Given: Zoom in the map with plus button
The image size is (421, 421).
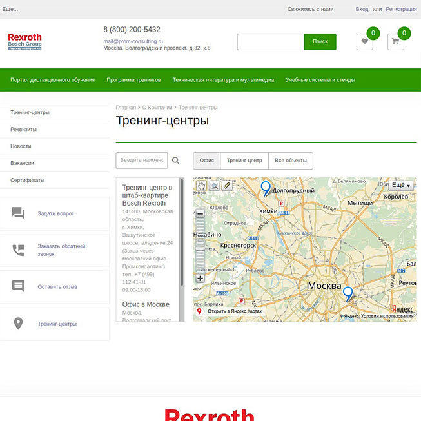Looking at the screenshot, I should click(200, 278).
